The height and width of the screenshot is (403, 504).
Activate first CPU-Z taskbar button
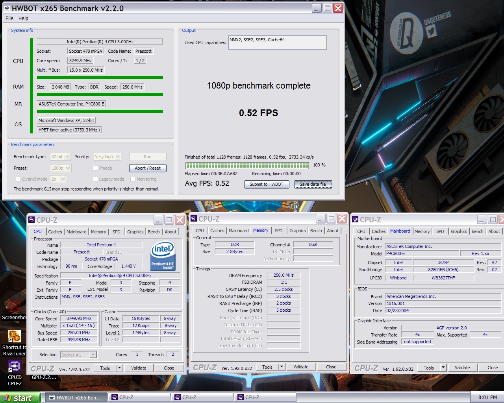[x=139, y=397]
